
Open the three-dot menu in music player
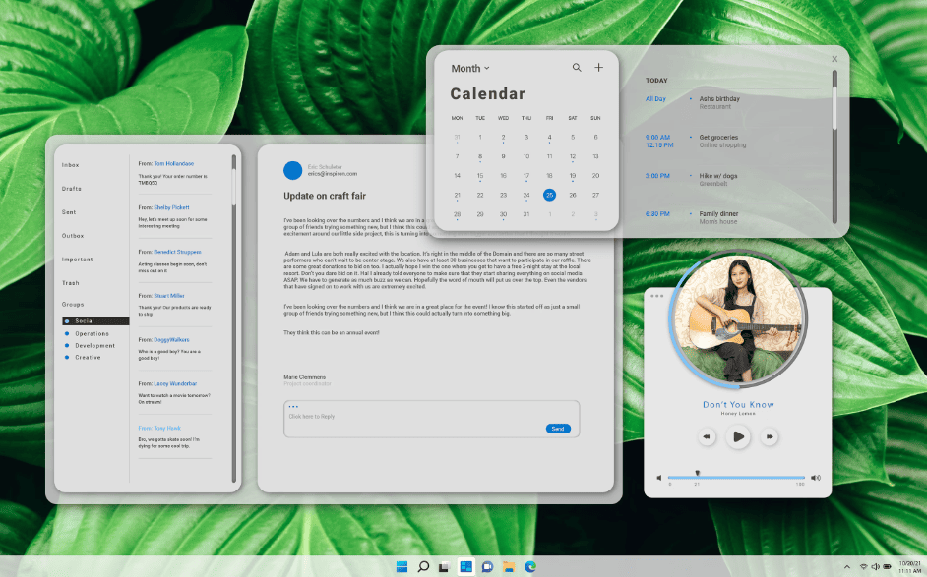656,296
